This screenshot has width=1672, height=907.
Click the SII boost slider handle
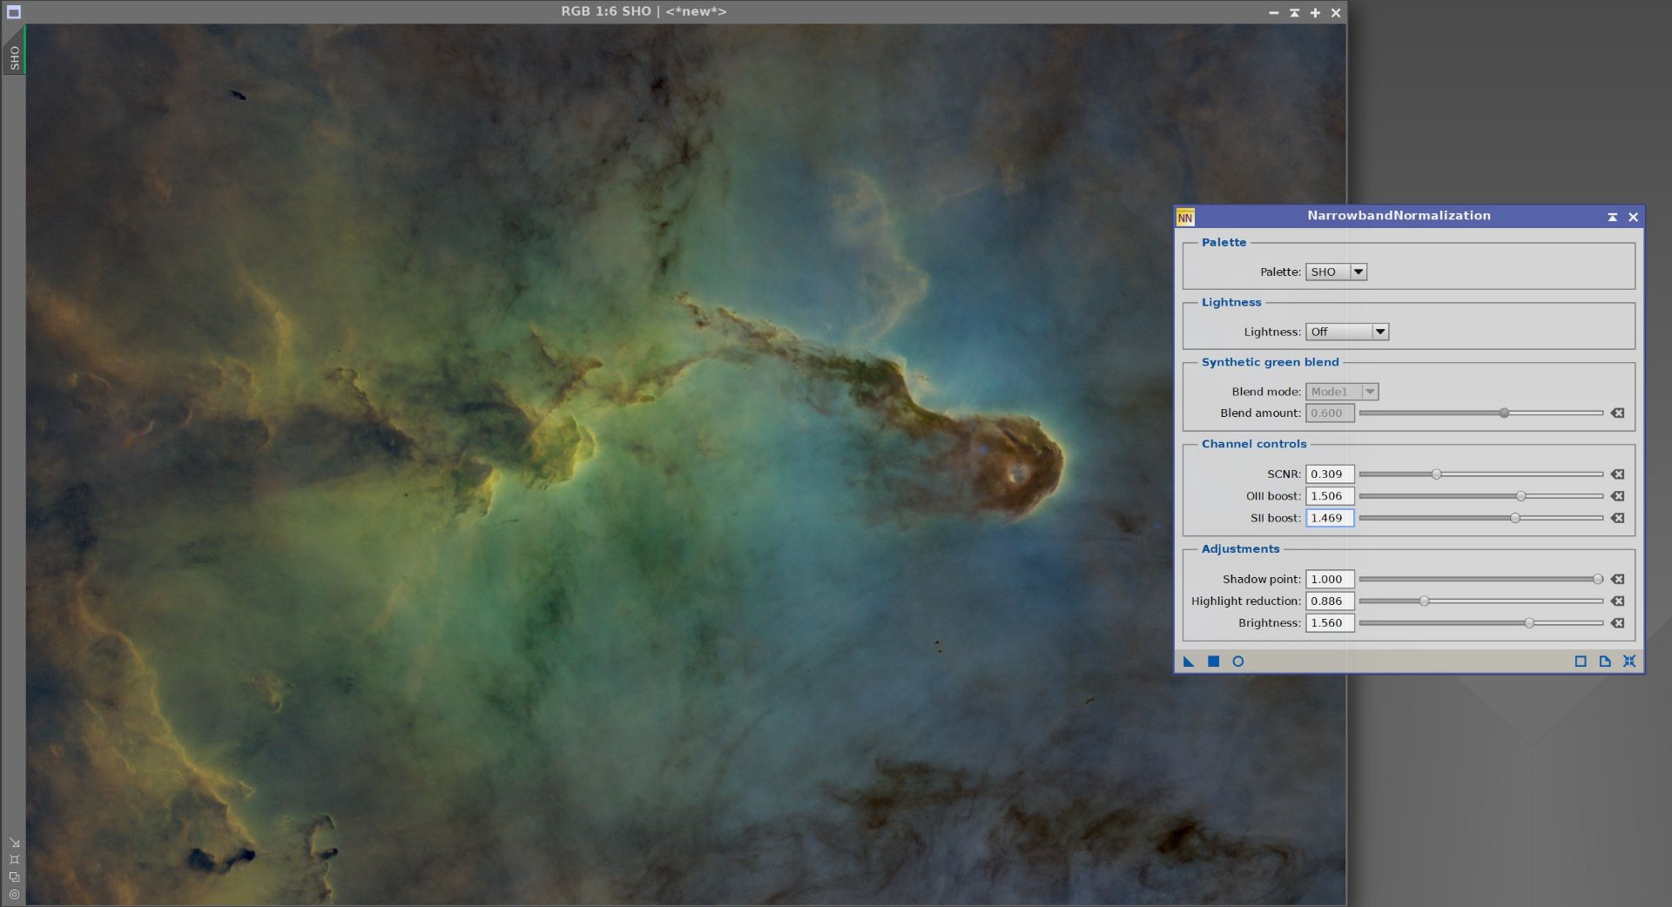[x=1515, y=518]
